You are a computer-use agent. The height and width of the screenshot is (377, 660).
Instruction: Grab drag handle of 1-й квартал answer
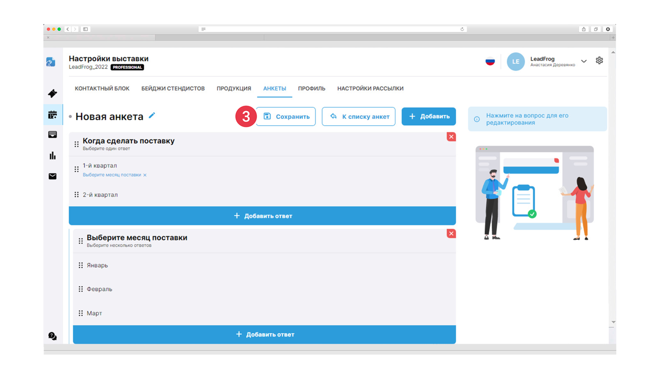[x=77, y=169]
